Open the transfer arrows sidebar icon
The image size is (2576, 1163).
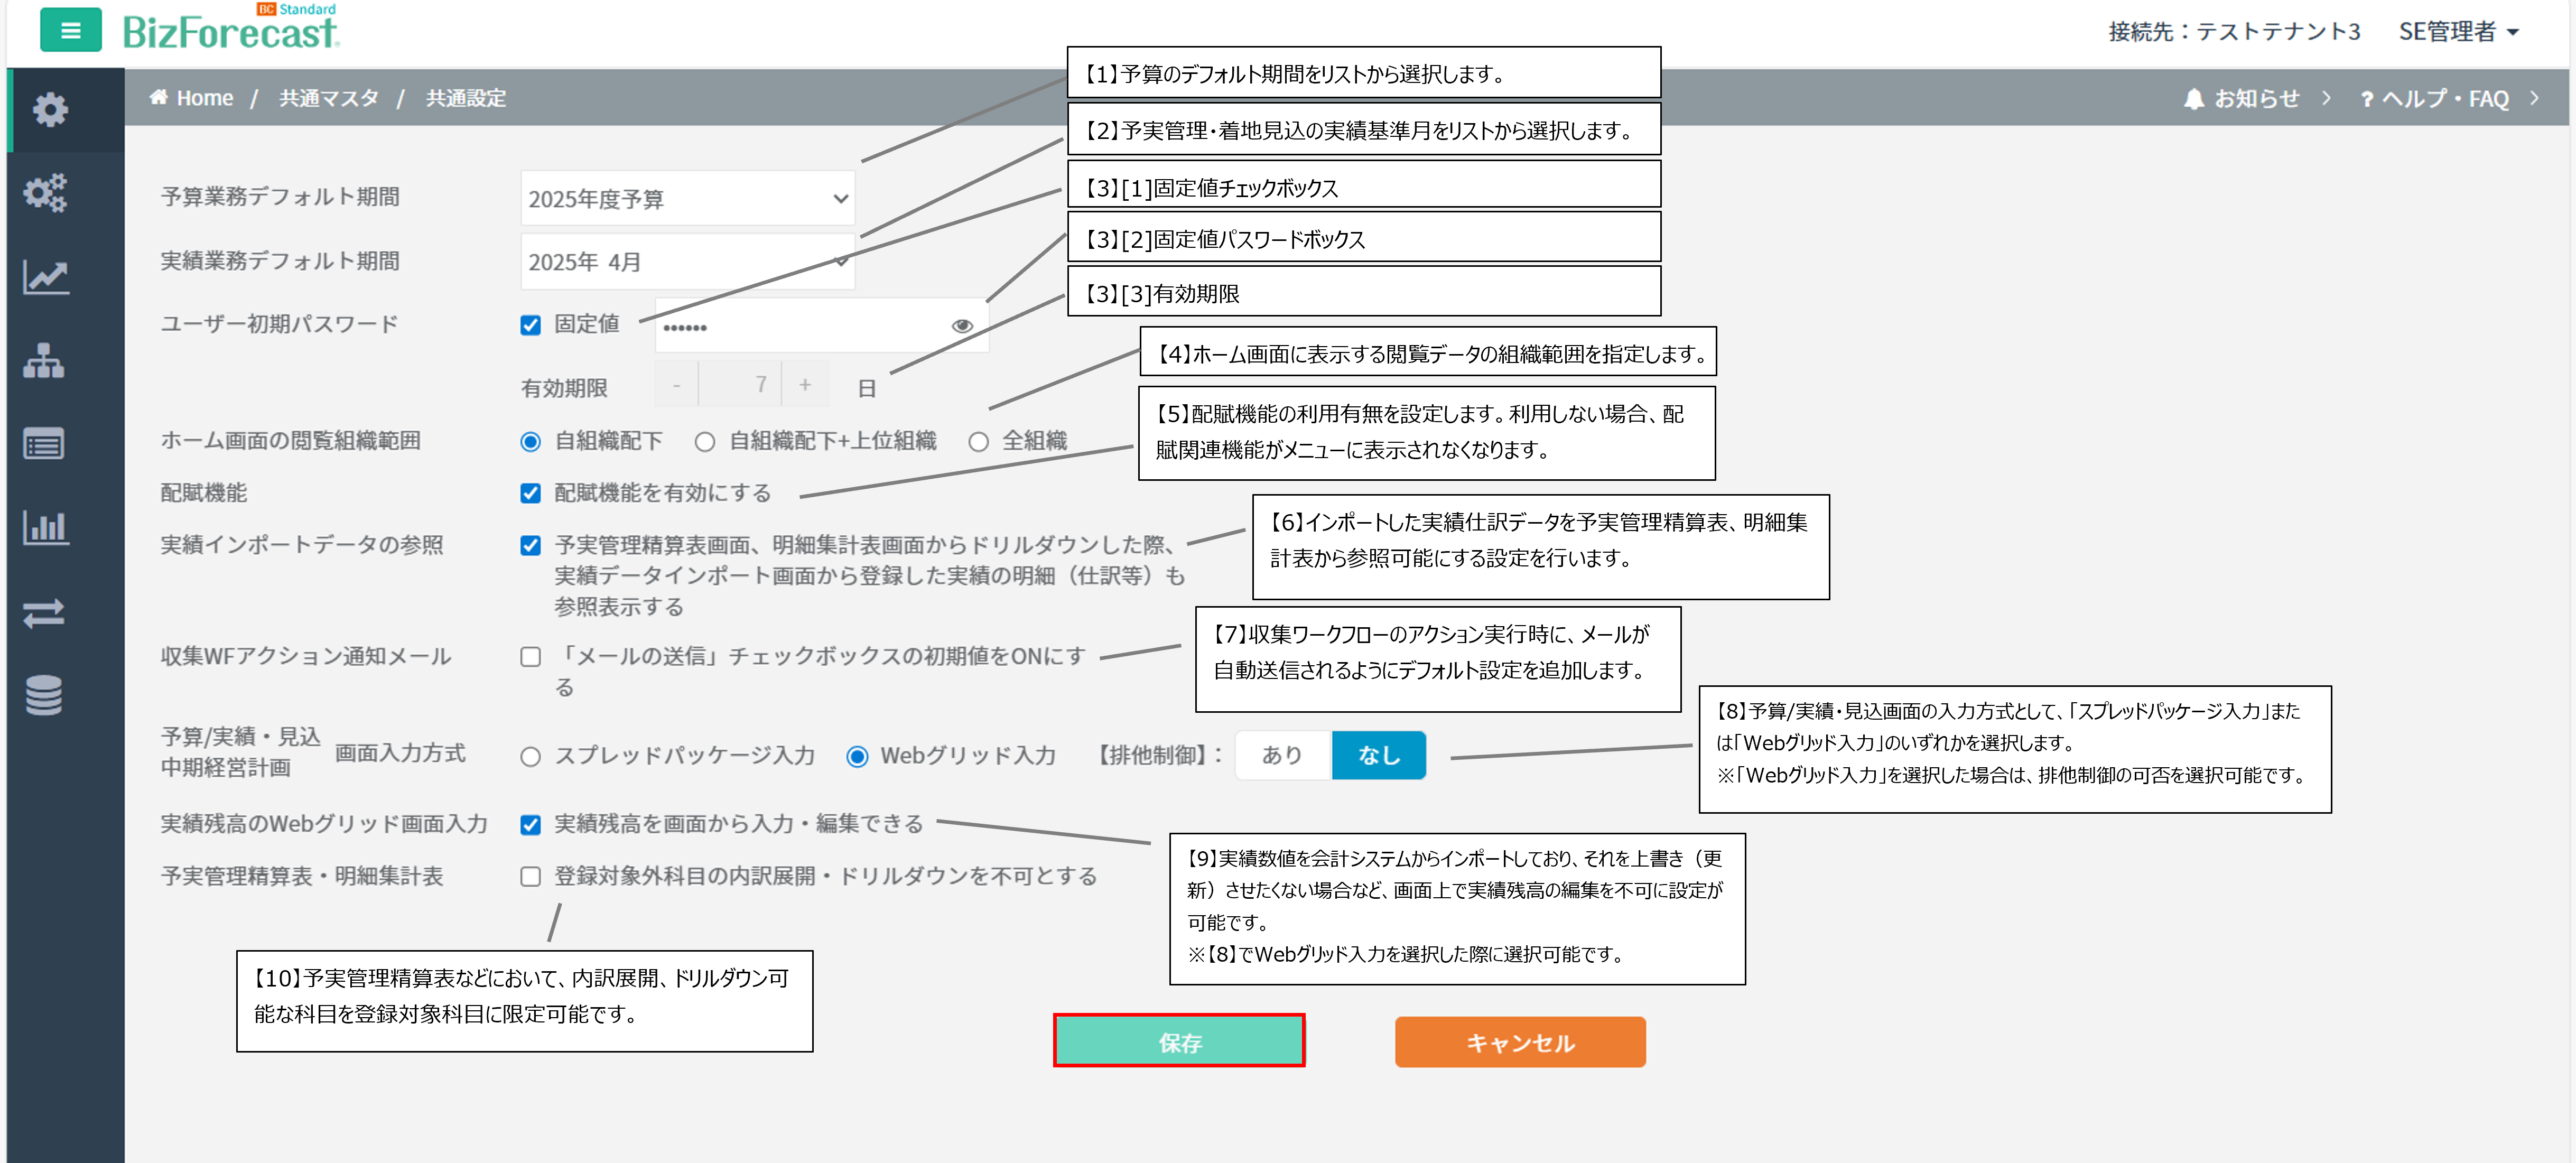[44, 612]
